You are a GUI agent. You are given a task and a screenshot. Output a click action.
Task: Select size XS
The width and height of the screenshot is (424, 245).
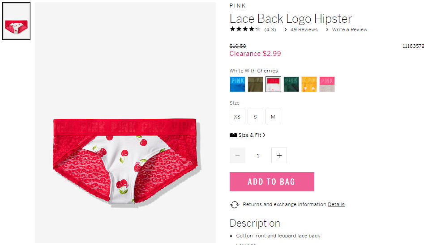pos(237,116)
